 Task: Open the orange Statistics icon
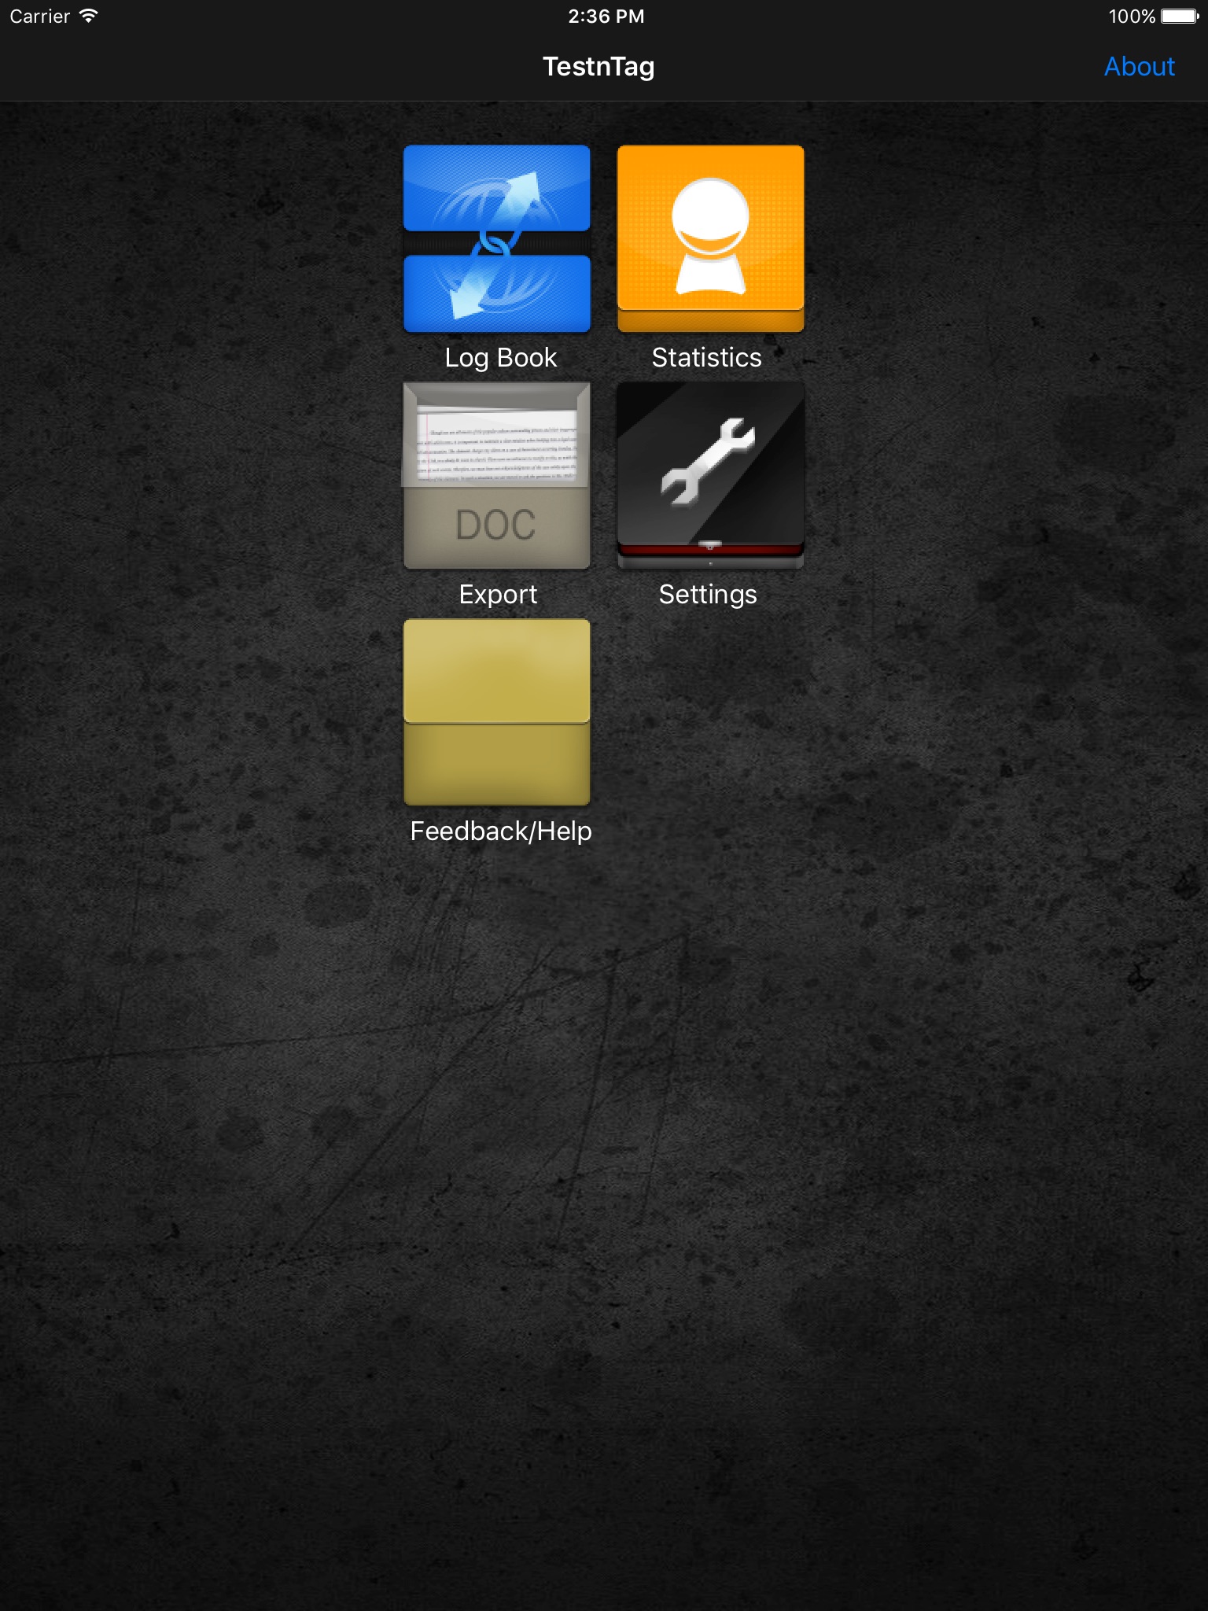[711, 239]
